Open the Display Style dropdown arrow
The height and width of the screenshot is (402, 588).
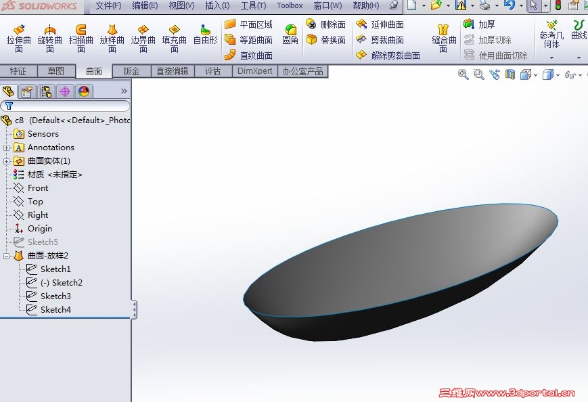(558, 75)
